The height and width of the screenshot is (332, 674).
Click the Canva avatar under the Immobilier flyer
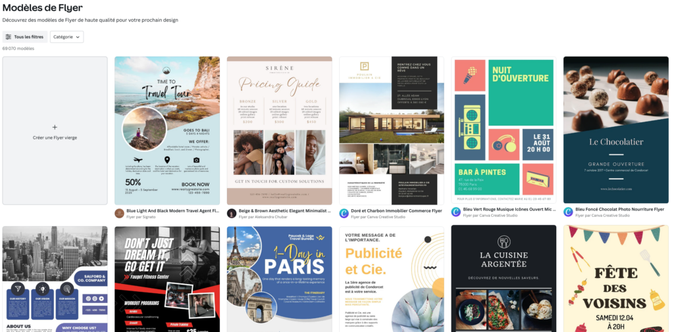[x=344, y=214]
